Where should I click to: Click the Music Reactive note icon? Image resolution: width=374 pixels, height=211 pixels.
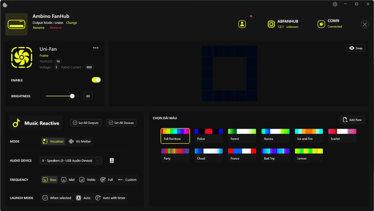16,123
